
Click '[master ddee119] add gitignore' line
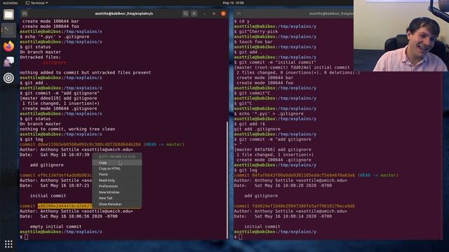[58, 98]
